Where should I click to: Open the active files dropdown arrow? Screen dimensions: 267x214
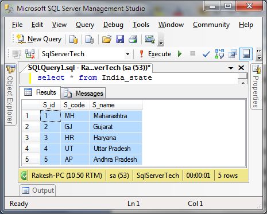click(231, 68)
